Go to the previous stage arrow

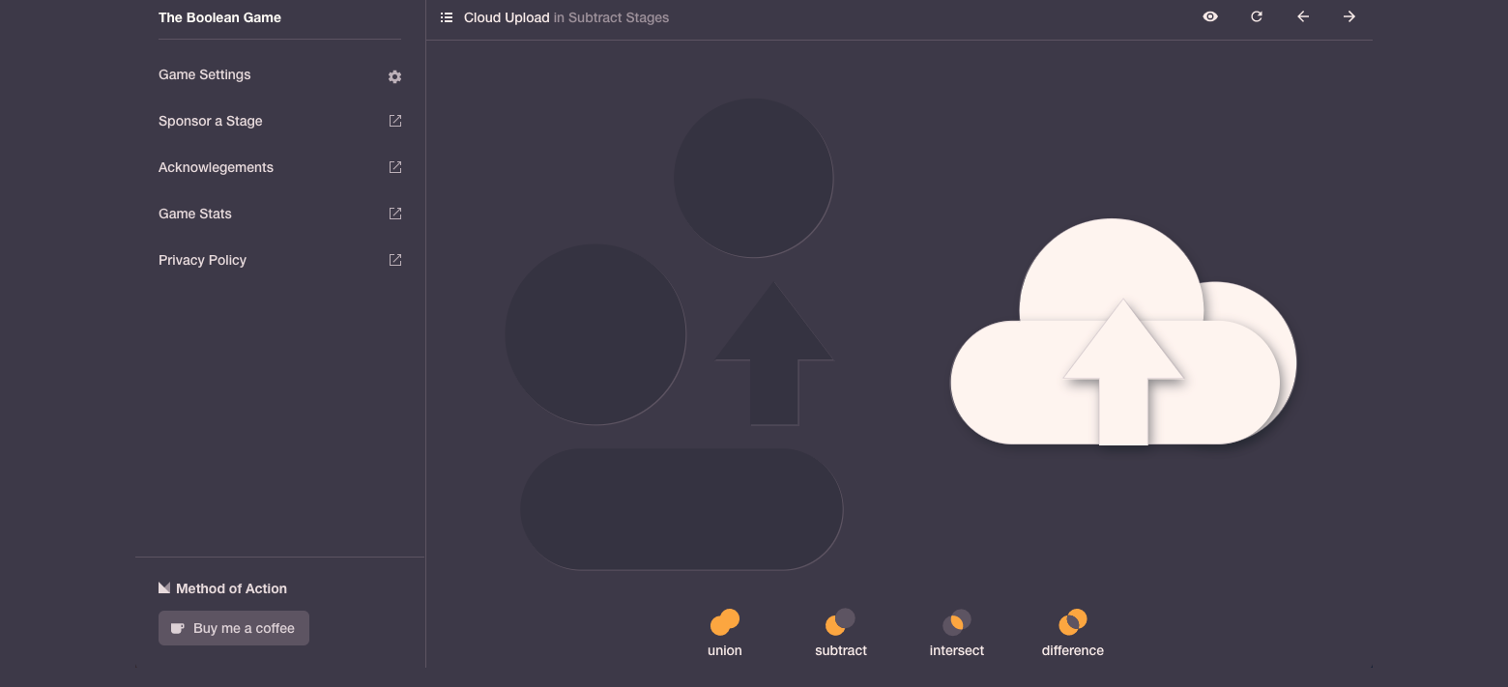click(x=1303, y=16)
